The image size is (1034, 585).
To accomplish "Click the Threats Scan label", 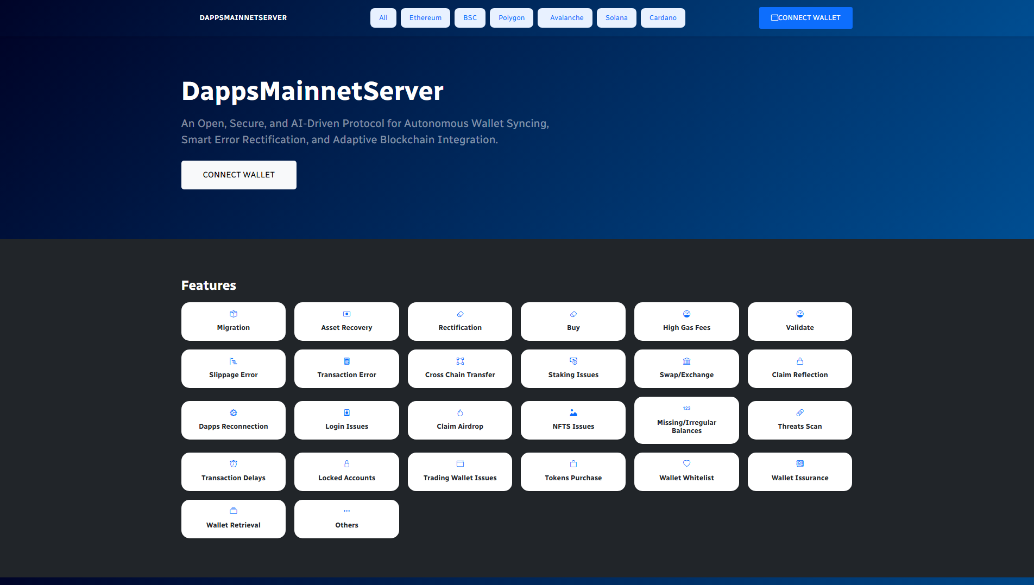I will point(800,427).
